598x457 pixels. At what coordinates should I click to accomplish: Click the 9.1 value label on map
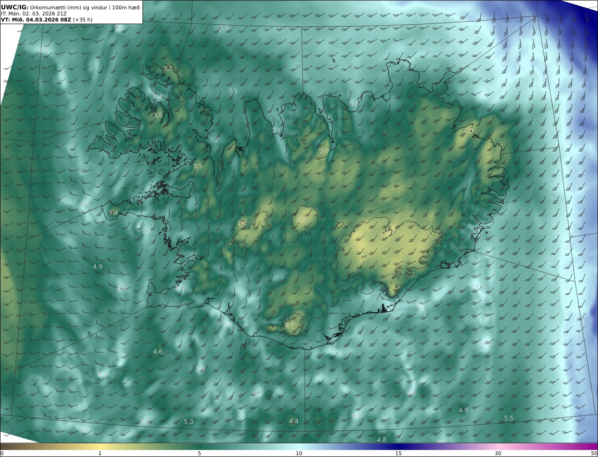click(x=85, y=204)
